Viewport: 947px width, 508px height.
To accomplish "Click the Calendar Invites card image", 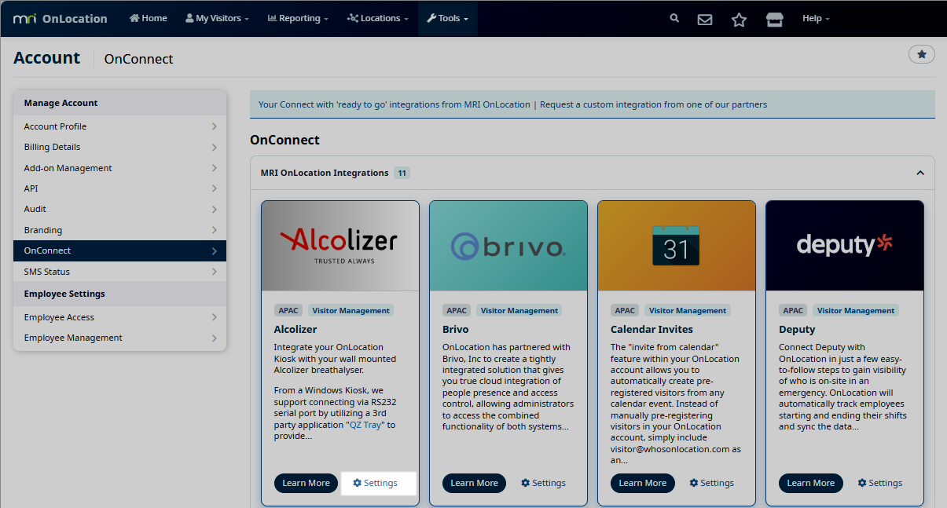I will tap(676, 246).
